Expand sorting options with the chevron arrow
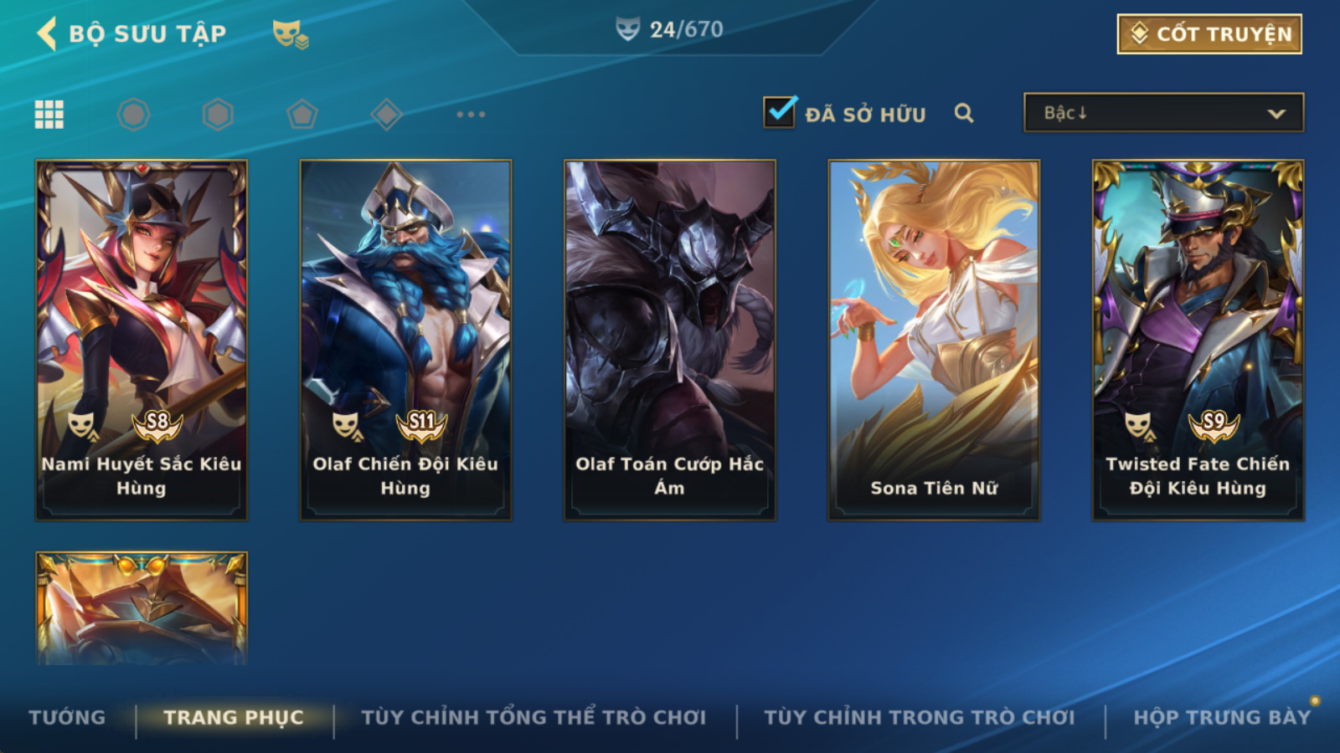 1276,114
